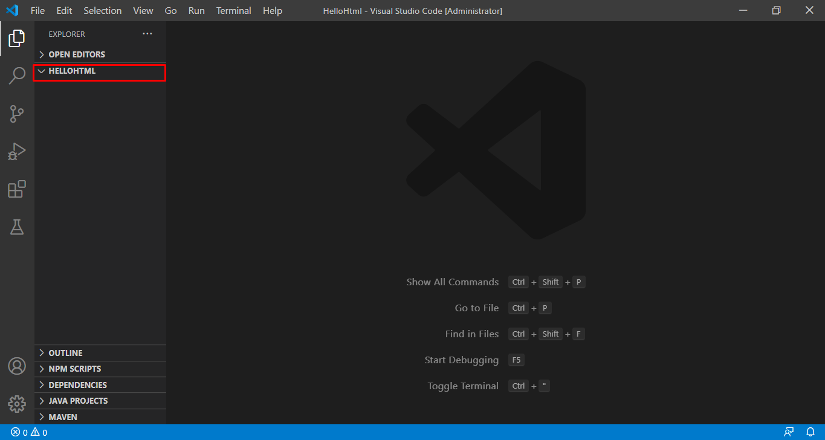The image size is (825, 440).
Task: Open the Run and Debug view
Action: 17,151
